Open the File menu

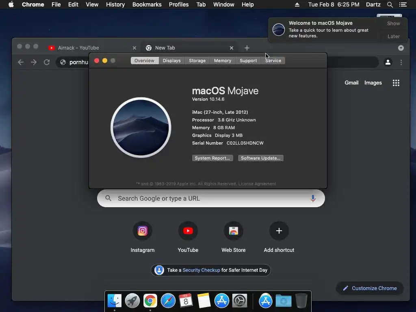coord(56,4)
